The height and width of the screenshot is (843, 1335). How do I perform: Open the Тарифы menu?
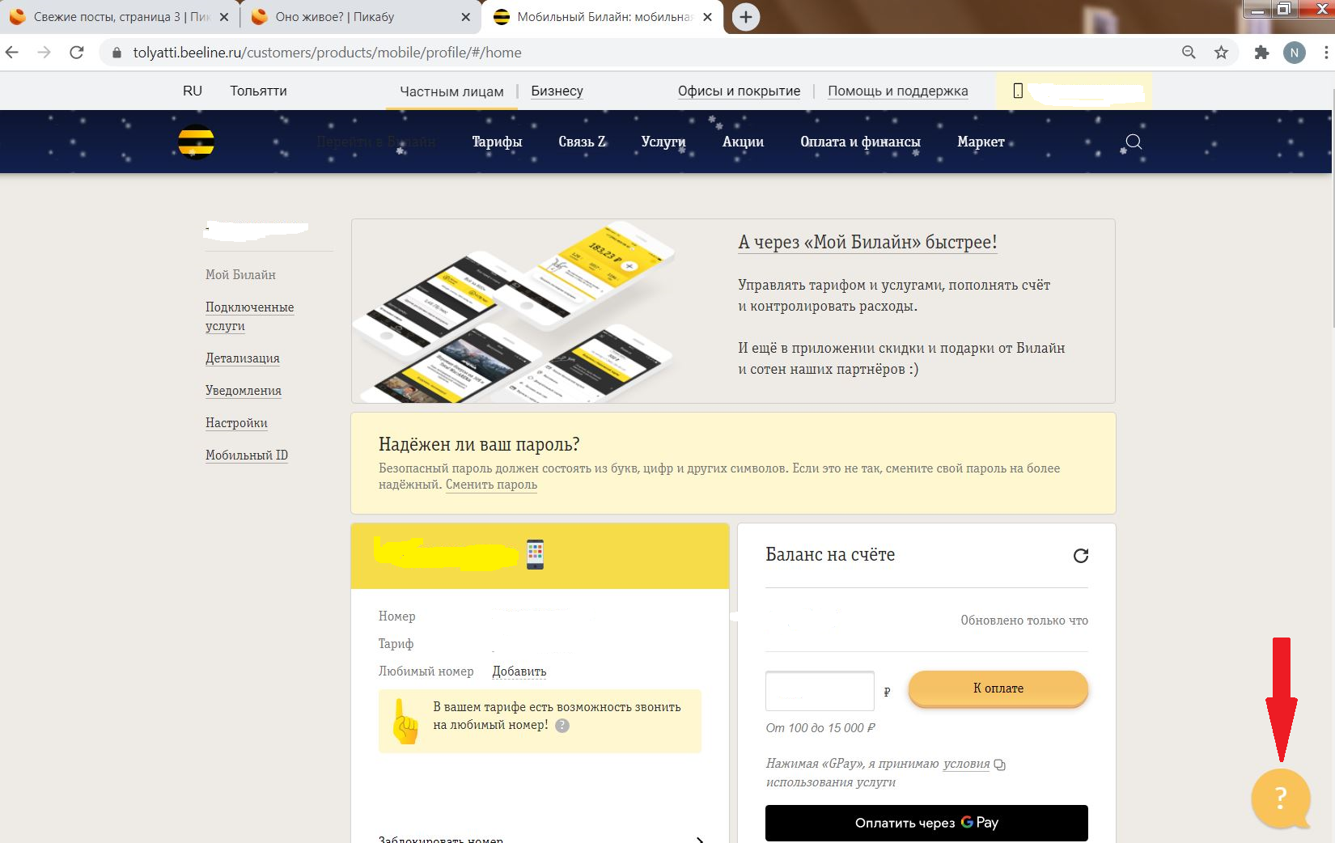click(497, 142)
